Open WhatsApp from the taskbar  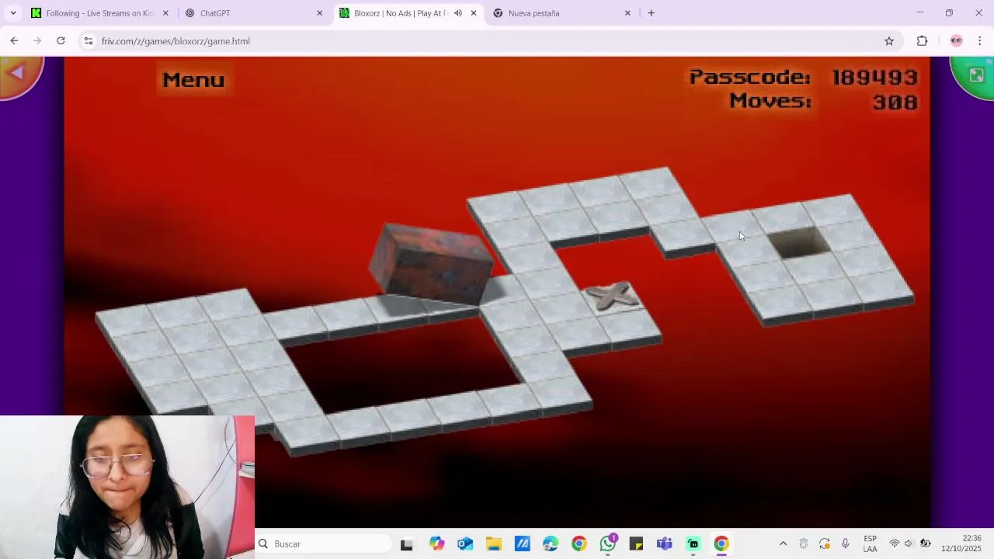(608, 544)
